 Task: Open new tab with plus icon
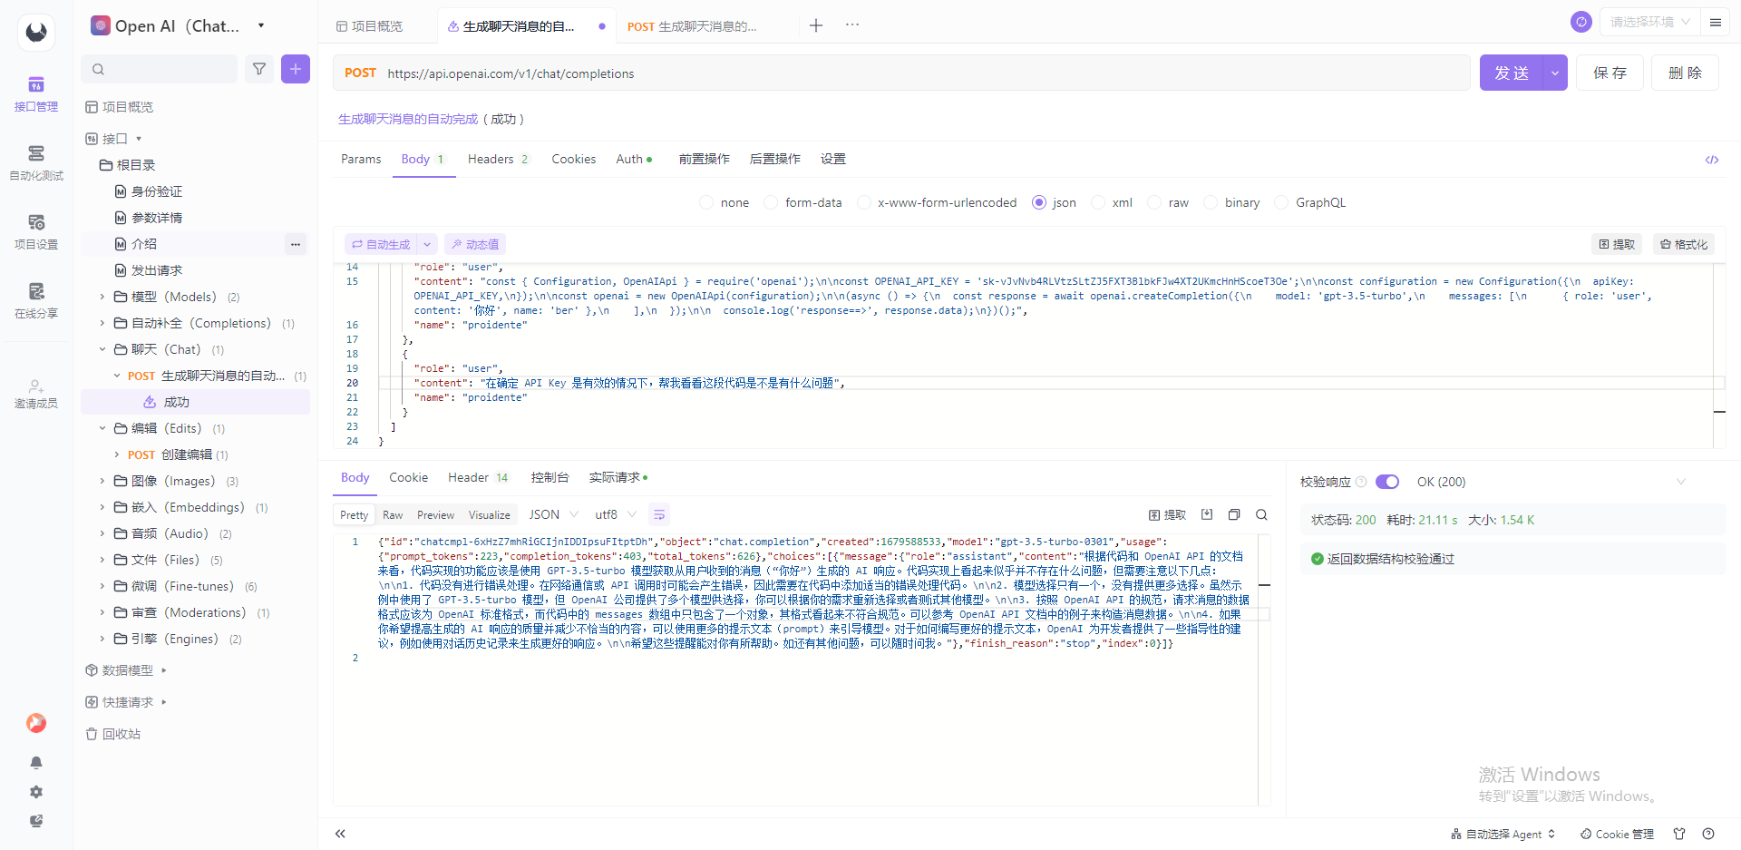[x=816, y=25]
